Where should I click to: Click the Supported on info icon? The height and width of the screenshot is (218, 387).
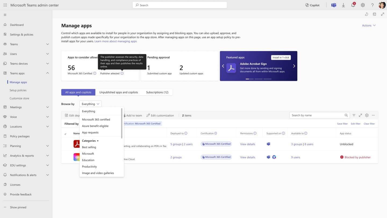(x=283, y=133)
